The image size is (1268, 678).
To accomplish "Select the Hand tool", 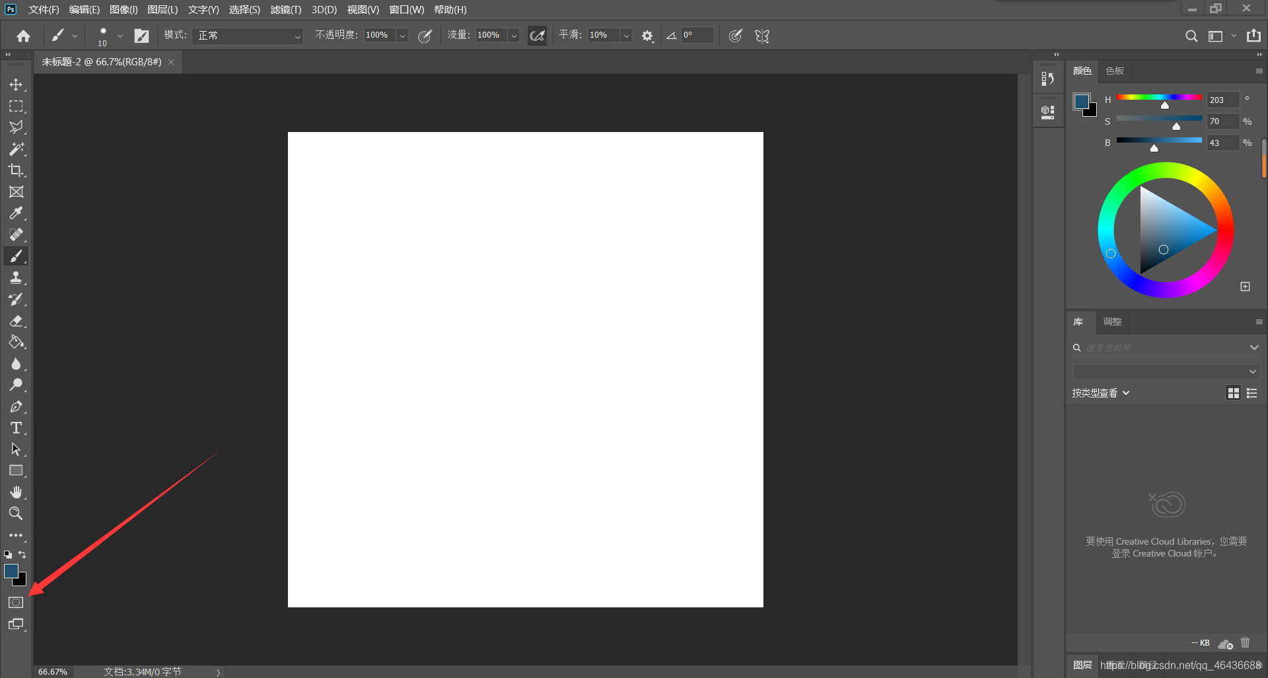I will (x=16, y=492).
